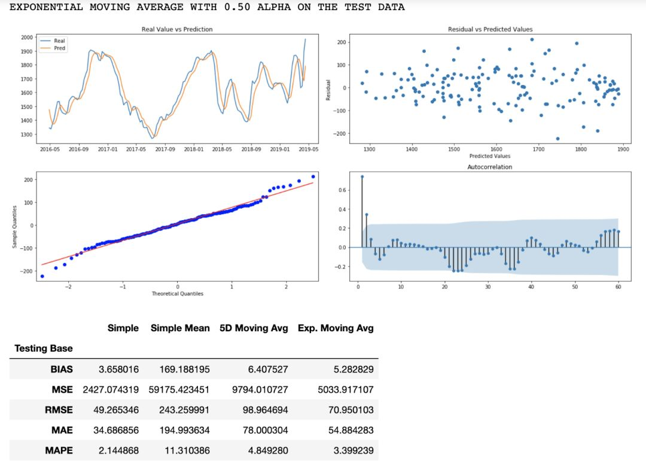Click the RMSE value 49.265346
The width and height of the screenshot is (646, 461).
point(116,410)
